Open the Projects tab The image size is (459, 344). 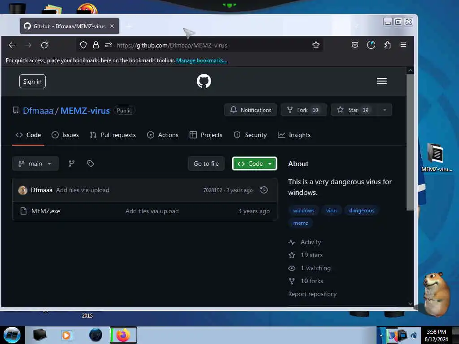coord(206,135)
